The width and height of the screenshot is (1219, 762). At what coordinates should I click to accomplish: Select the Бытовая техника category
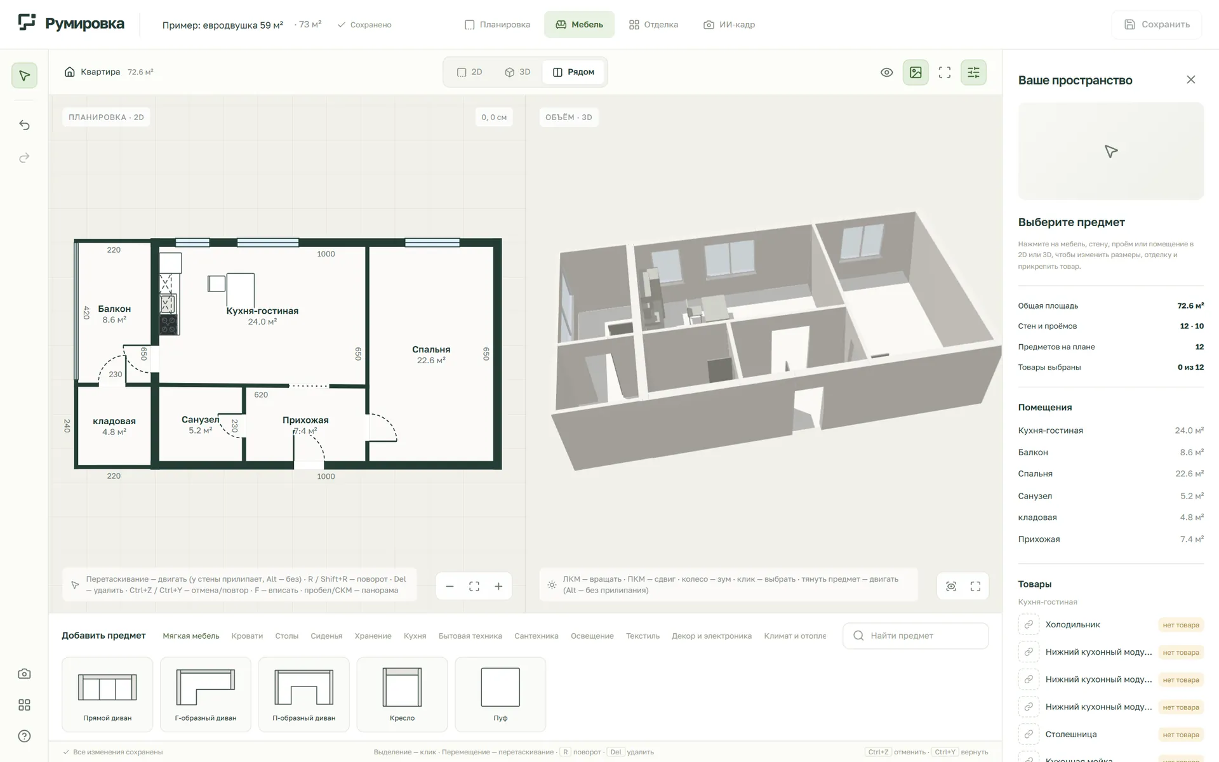pyautogui.click(x=470, y=636)
